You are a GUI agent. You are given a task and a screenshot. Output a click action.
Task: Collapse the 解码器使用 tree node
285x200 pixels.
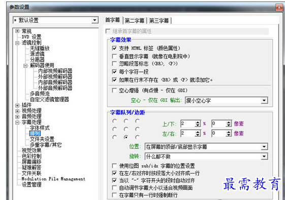tap(25, 65)
